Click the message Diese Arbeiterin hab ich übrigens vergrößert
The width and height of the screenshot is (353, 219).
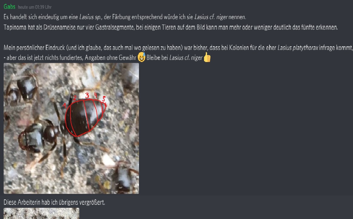pyautogui.click(x=54, y=202)
